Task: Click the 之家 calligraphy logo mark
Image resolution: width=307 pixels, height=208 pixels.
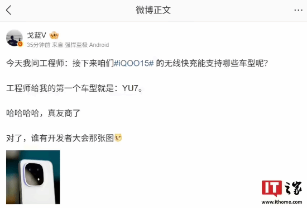Action: point(293,188)
